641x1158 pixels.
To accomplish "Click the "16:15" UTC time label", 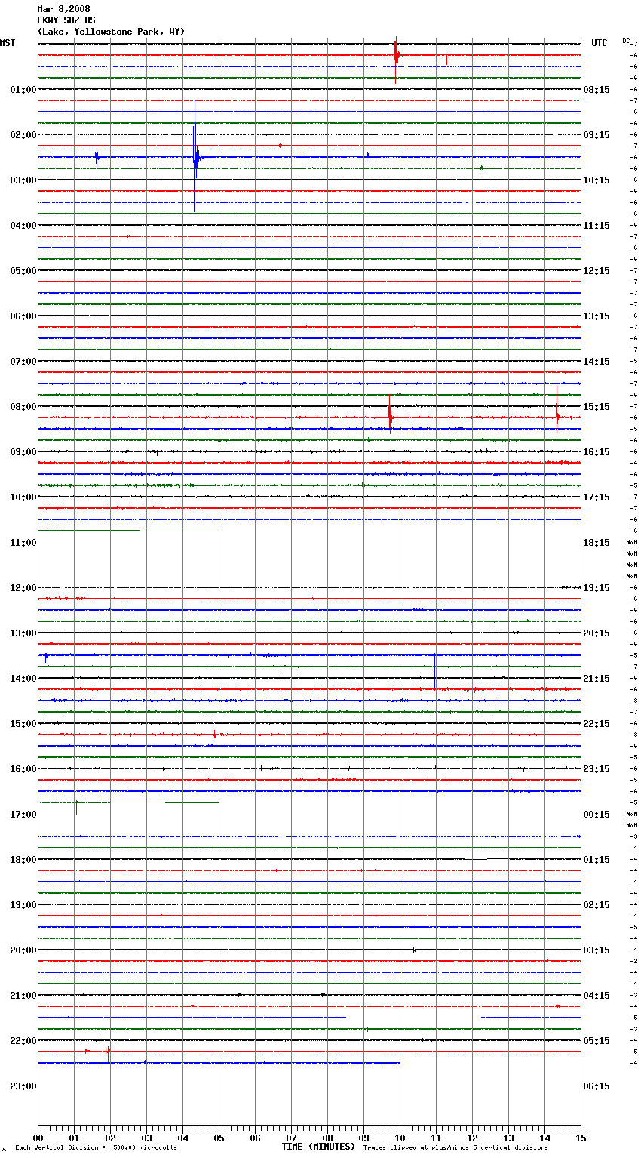I will tap(597, 452).
